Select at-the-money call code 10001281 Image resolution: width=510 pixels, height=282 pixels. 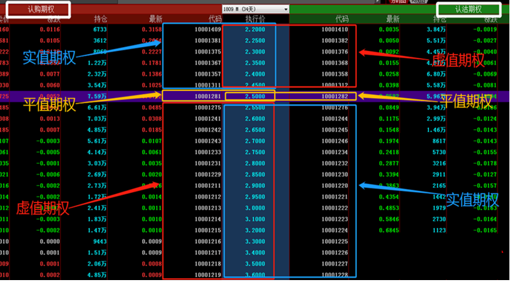[208, 97]
